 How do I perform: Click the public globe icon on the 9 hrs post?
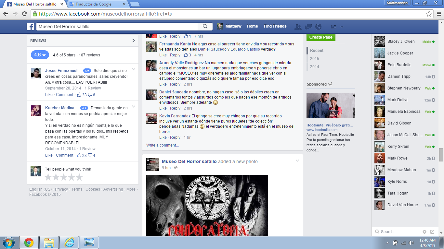176,168
